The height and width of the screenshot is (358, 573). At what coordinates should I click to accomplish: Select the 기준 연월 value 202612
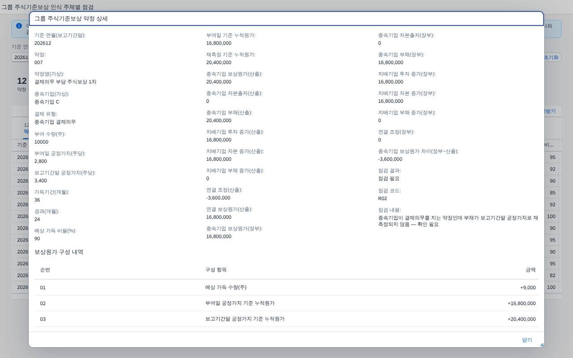pos(43,43)
